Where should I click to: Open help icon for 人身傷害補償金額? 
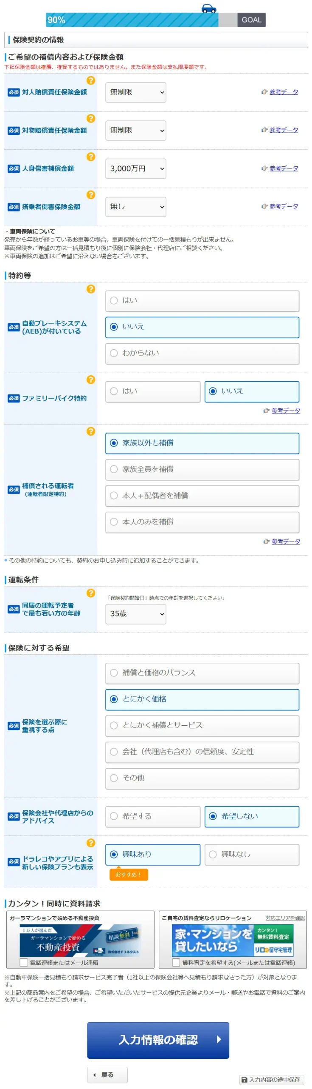(91, 157)
